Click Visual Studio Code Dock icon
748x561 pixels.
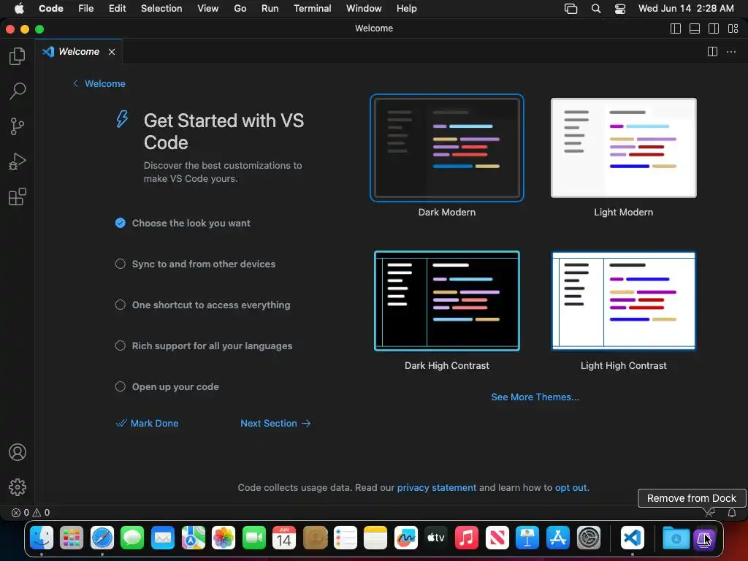633,538
